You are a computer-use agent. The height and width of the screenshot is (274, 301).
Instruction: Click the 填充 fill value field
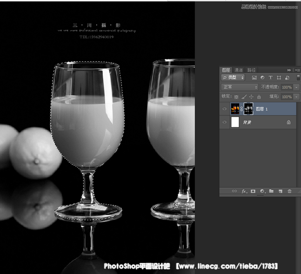[287, 97]
